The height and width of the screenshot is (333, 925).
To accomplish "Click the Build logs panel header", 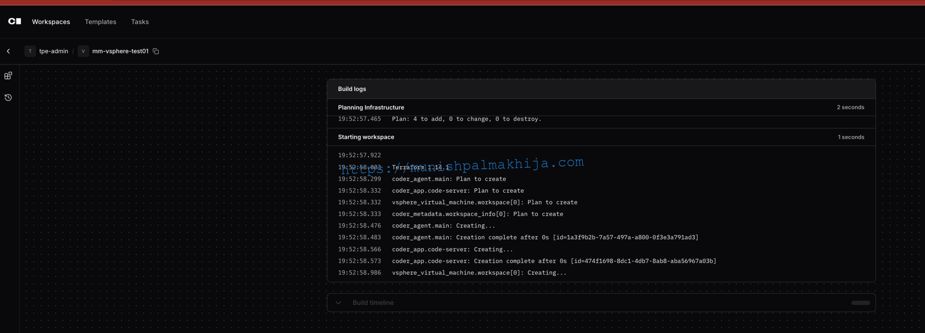I will pyautogui.click(x=352, y=89).
